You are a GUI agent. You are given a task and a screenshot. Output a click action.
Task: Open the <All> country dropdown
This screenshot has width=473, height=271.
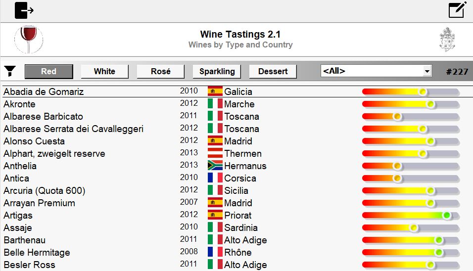click(376, 71)
